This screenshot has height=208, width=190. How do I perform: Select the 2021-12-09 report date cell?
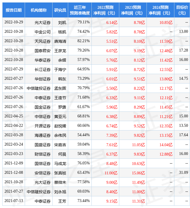tap(14, 163)
